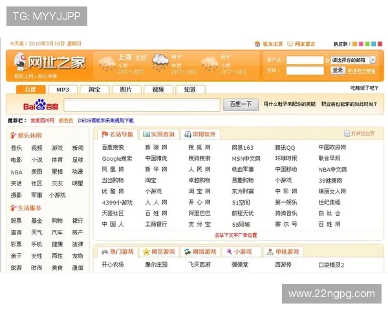
Task: Switch to the 图片 search tab
Action: [x=127, y=90]
